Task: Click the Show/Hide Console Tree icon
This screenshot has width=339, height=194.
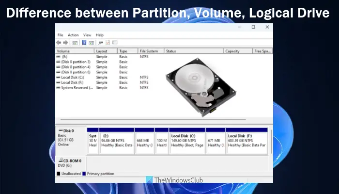Action: (x=75, y=43)
